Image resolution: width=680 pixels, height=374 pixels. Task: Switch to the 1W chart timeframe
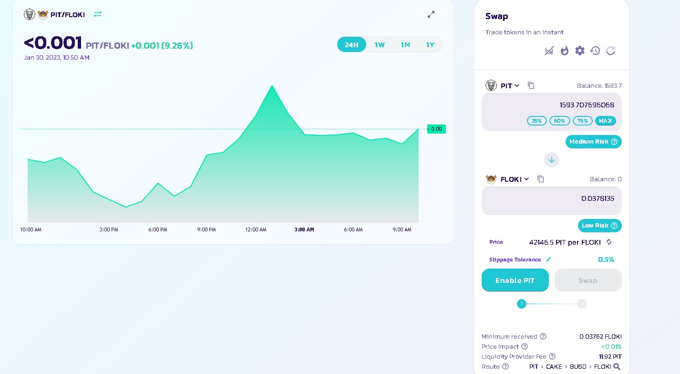pos(380,44)
